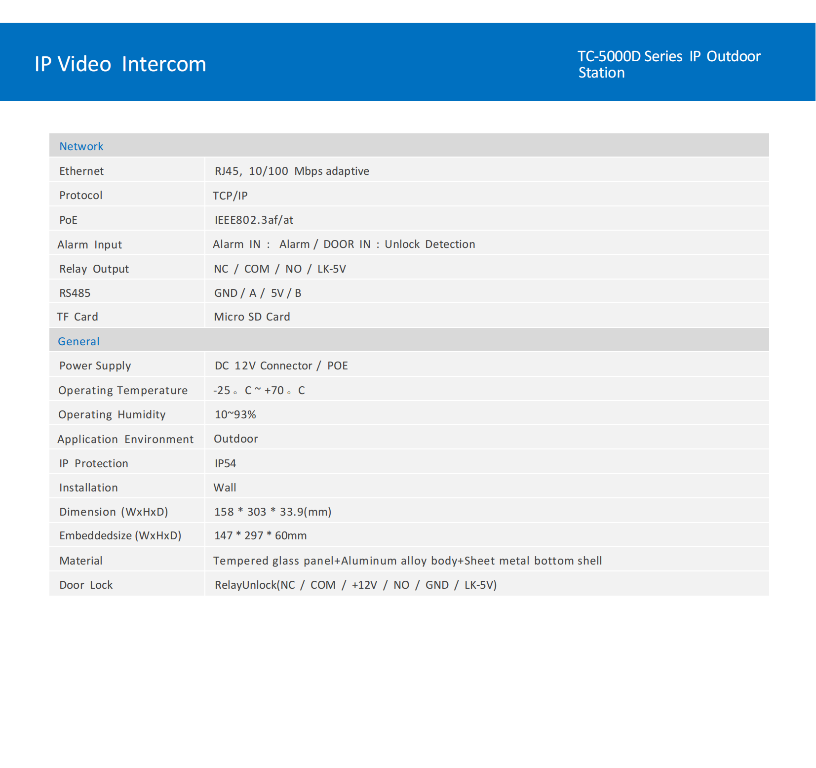Click the TC-5000D Series IP Outdoor Station heading
Image resolution: width=816 pixels, height=768 pixels.
point(668,64)
